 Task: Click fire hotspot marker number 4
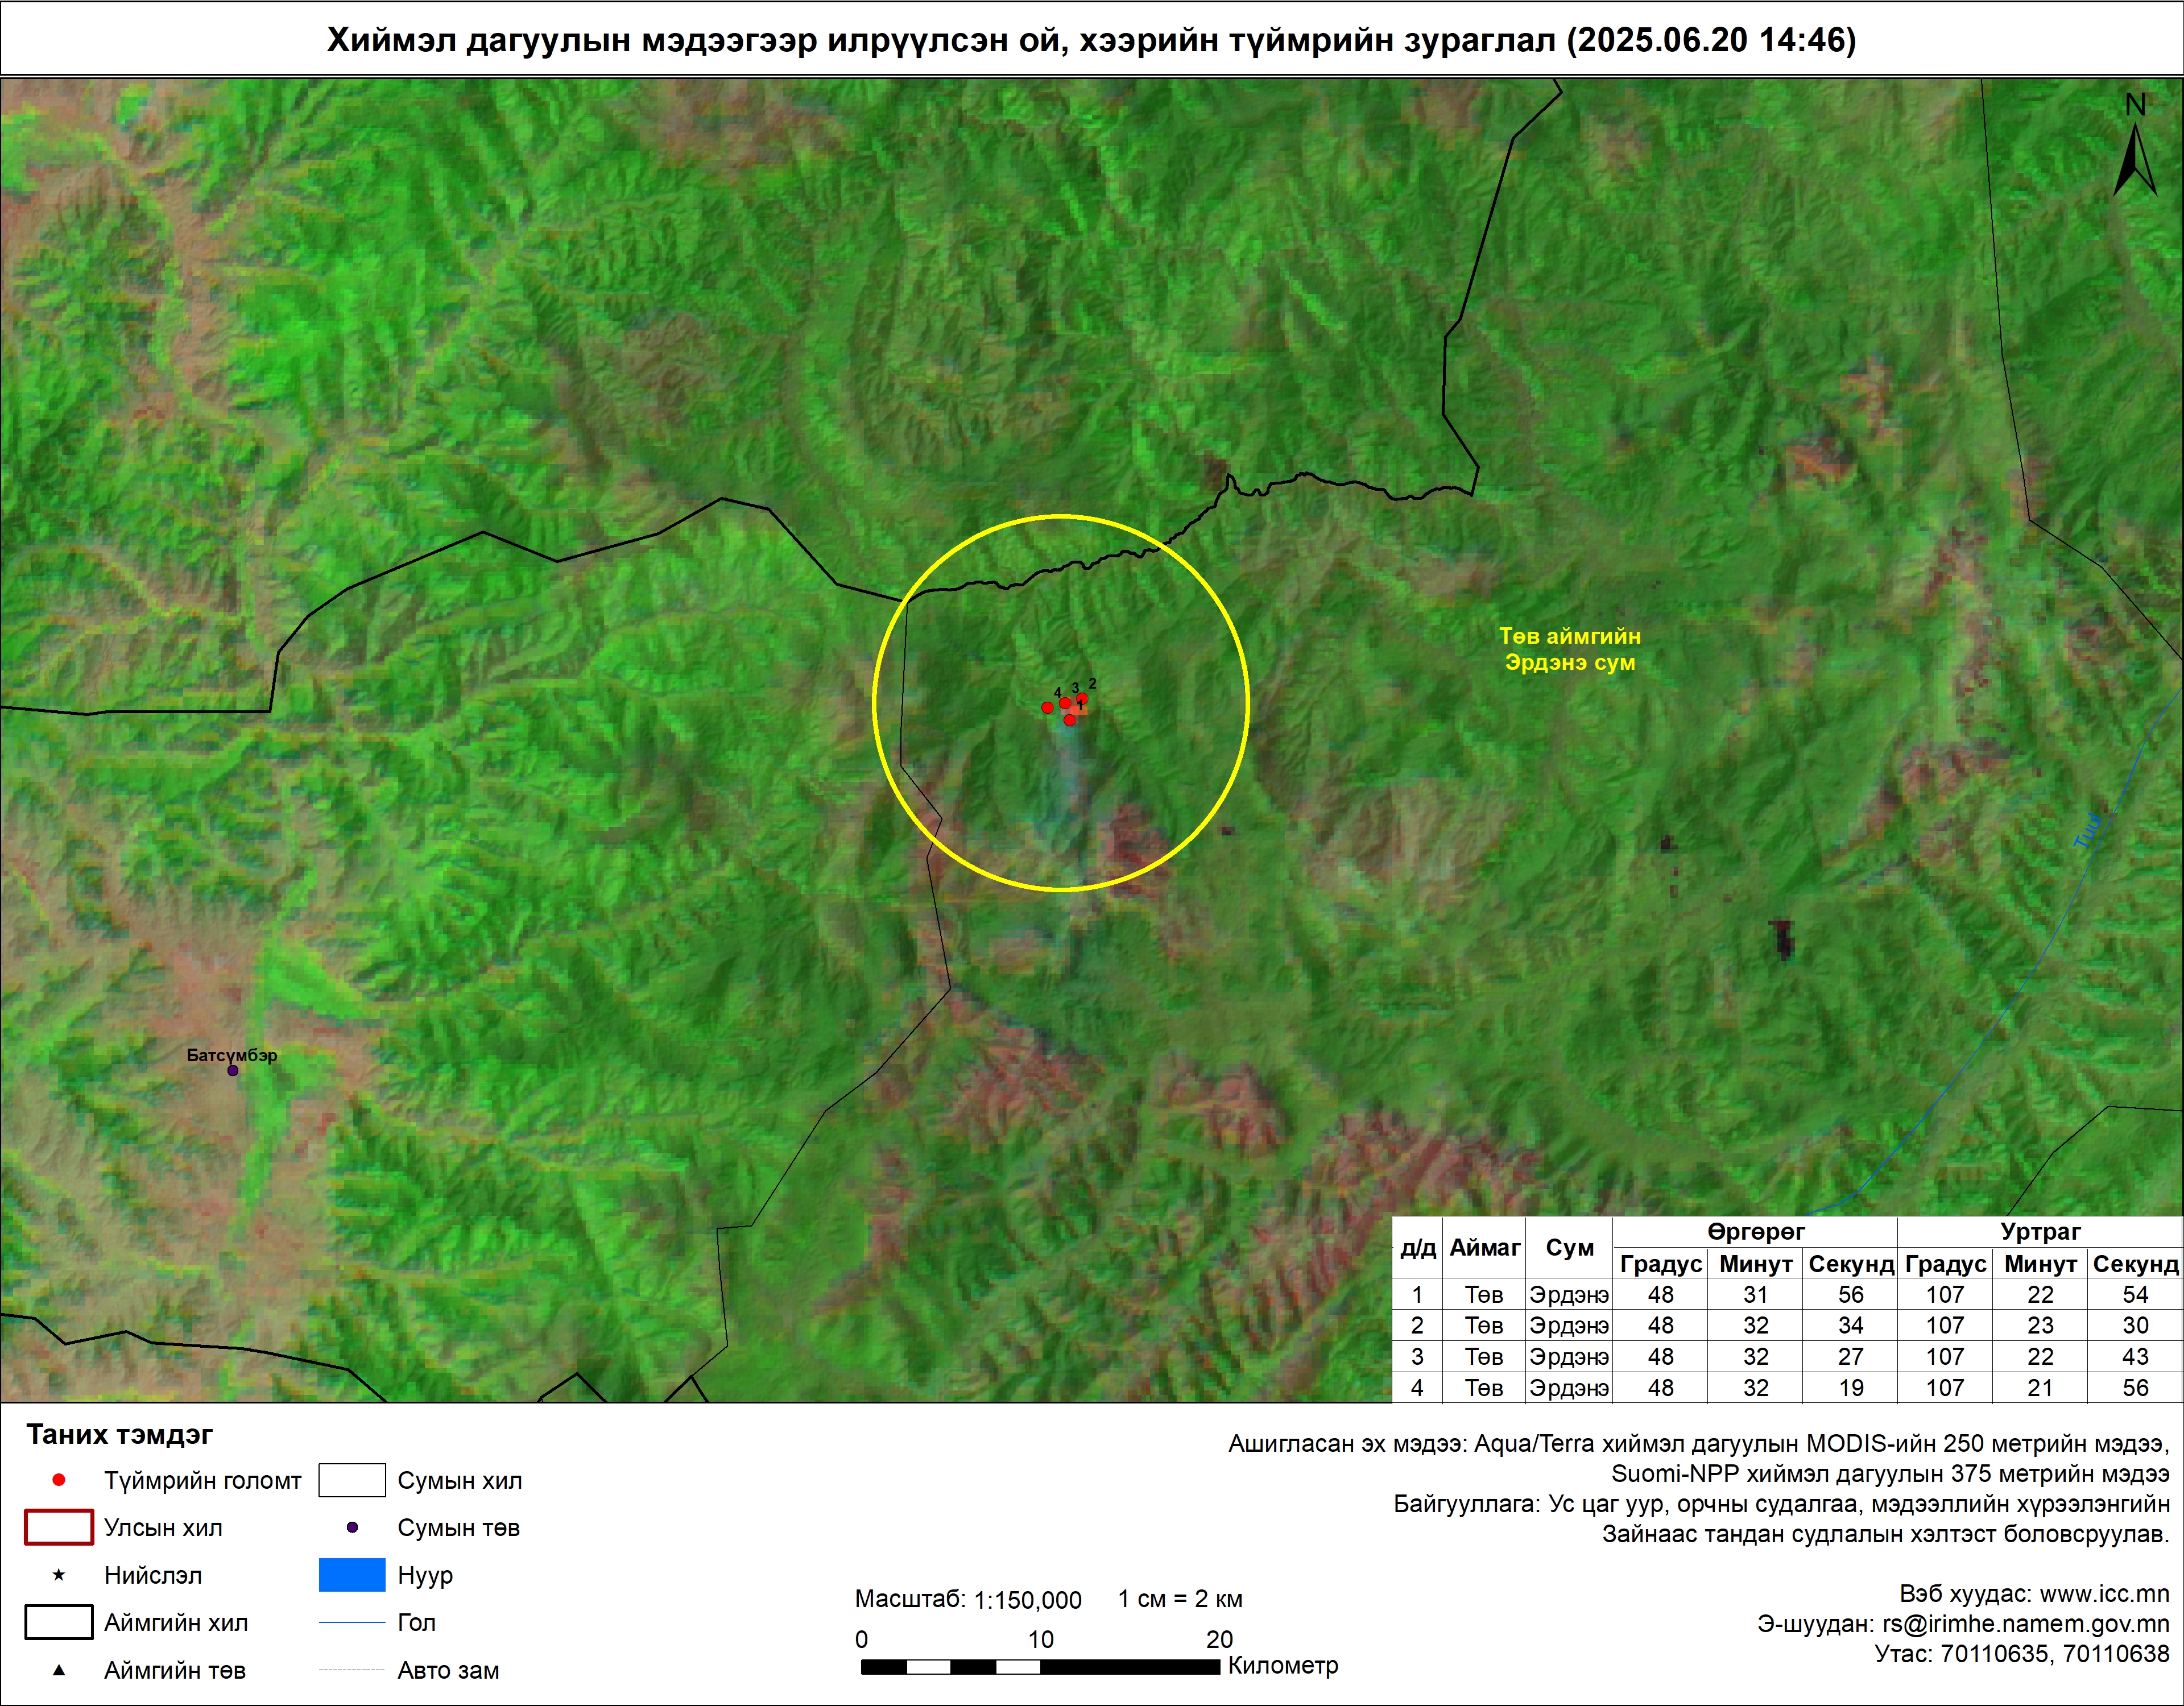pyautogui.click(x=1047, y=707)
